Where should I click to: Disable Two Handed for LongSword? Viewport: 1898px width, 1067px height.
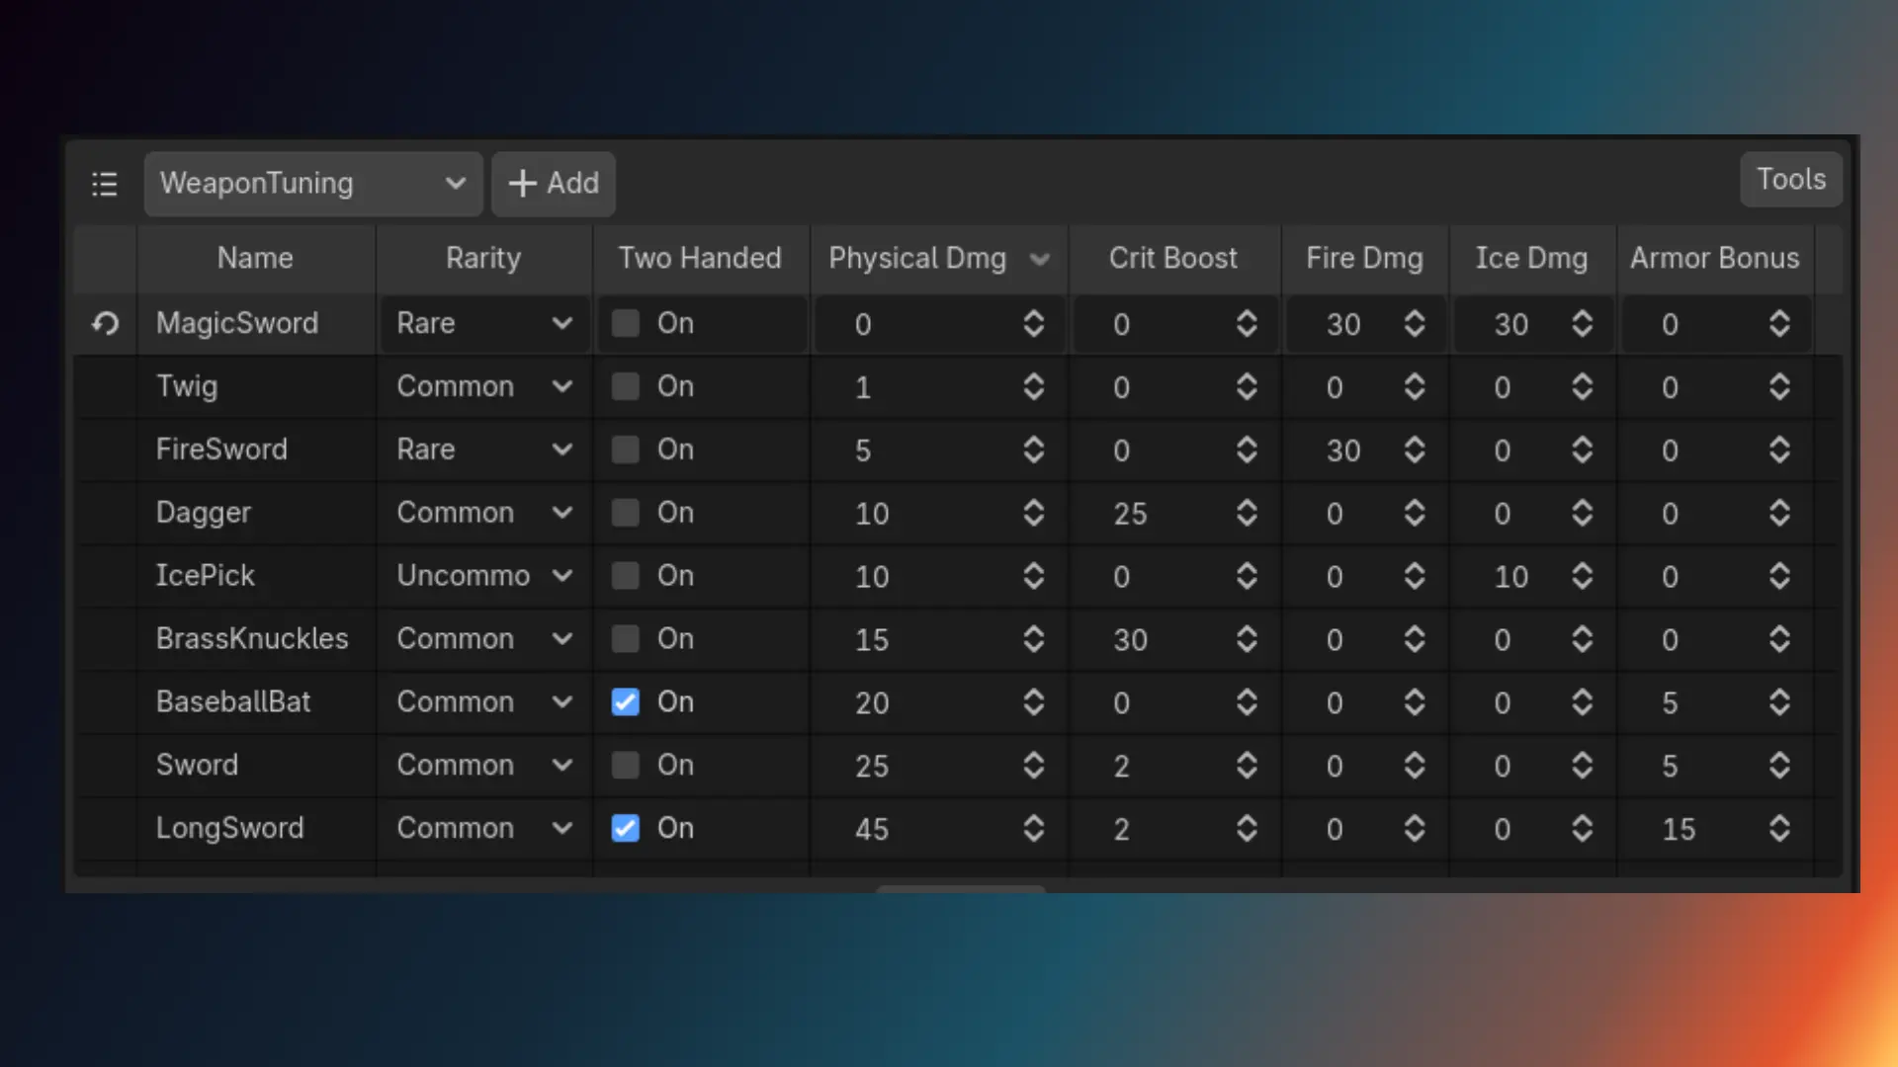tap(625, 828)
